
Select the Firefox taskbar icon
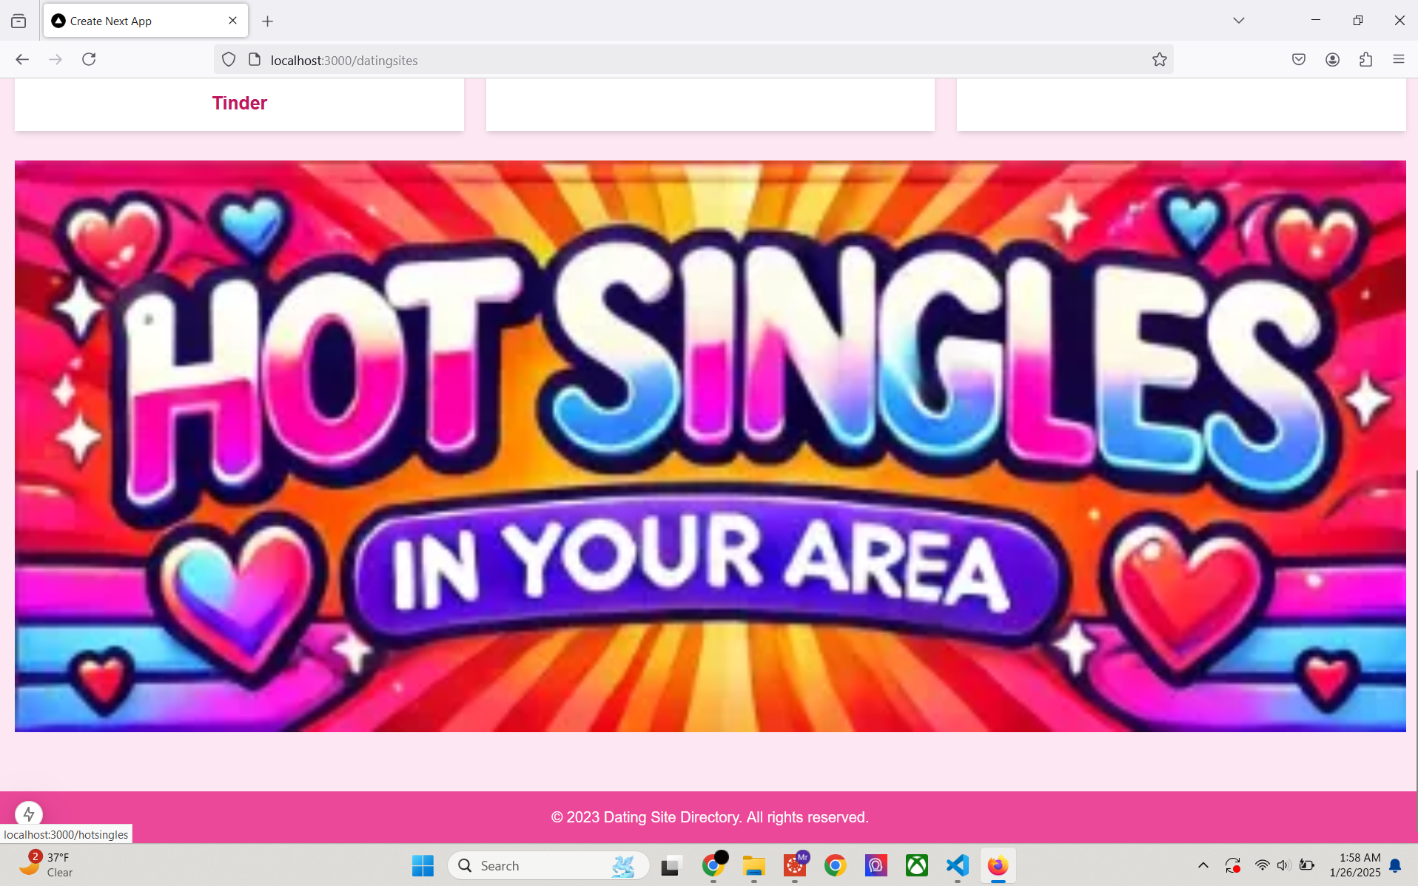998,865
